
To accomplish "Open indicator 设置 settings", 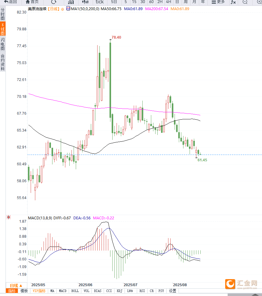I will pyautogui.click(x=172, y=291).
